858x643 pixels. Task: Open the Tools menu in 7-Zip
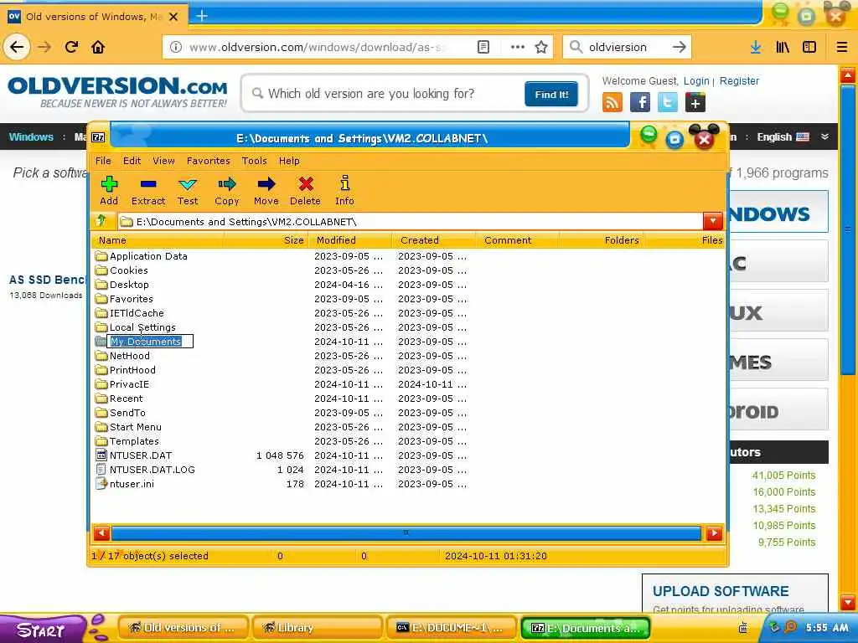click(255, 161)
